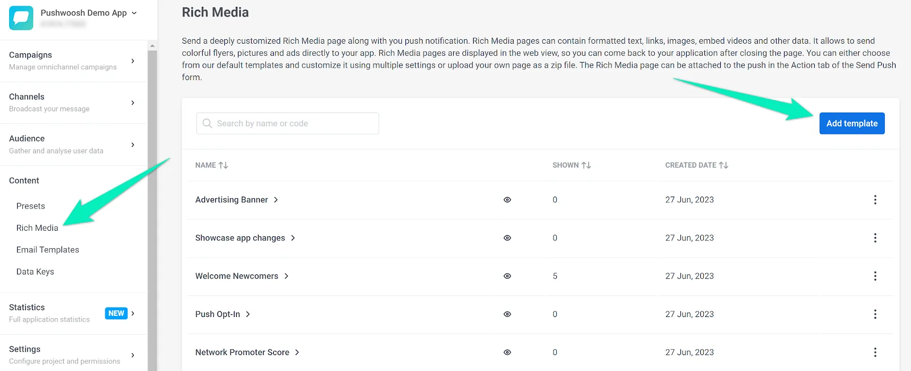
Task: Click the search by name field
Action: coord(288,123)
